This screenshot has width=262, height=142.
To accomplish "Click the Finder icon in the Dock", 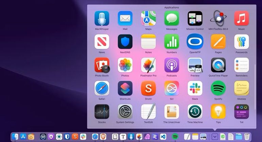I will coord(15,137).
